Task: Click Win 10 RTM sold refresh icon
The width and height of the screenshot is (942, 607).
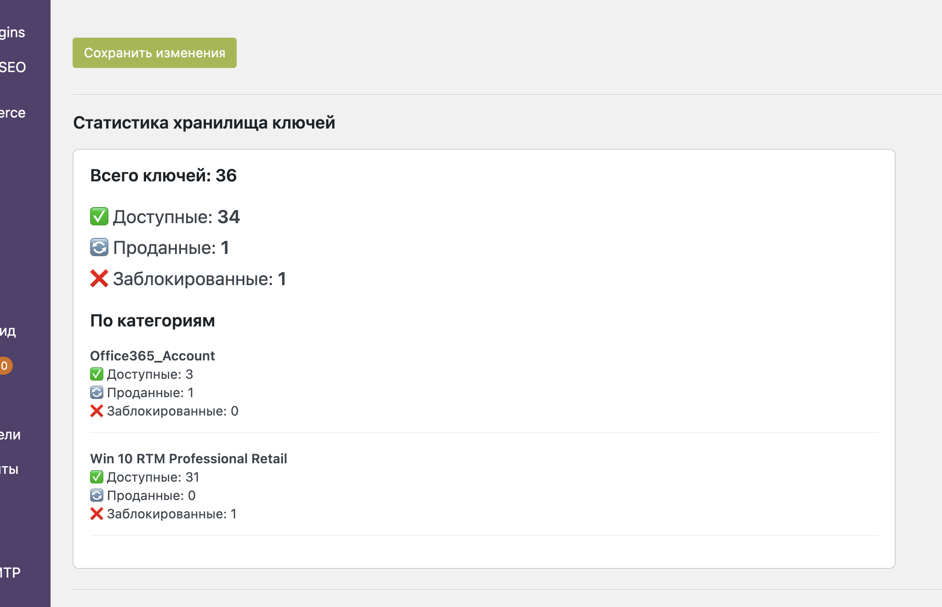Action: click(x=96, y=495)
